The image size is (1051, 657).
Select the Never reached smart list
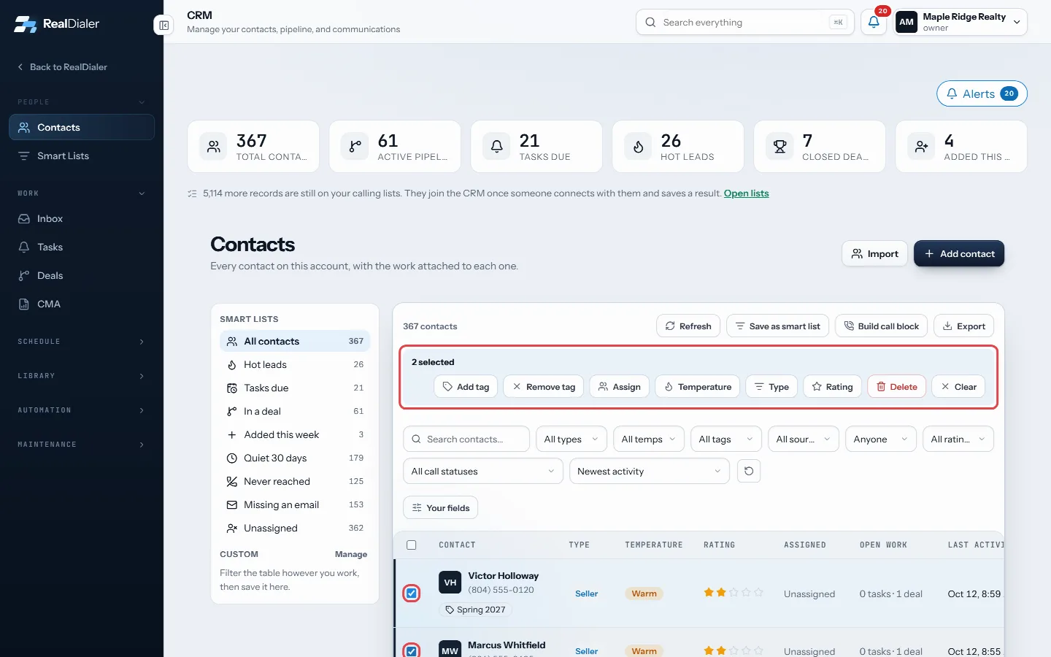pyautogui.click(x=295, y=481)
